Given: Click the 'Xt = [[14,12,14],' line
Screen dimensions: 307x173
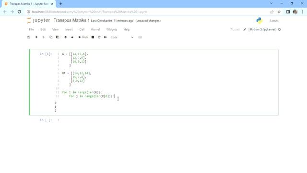Looking at the screenshot, I should click(77, 73).
